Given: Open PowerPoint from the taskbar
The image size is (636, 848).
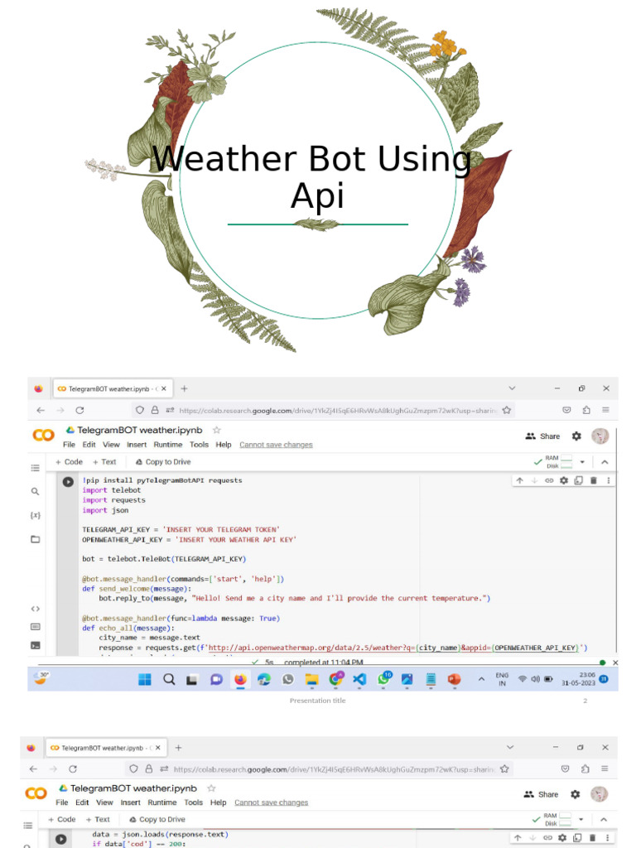Looking at the screenshot, I should coord(455,679).
